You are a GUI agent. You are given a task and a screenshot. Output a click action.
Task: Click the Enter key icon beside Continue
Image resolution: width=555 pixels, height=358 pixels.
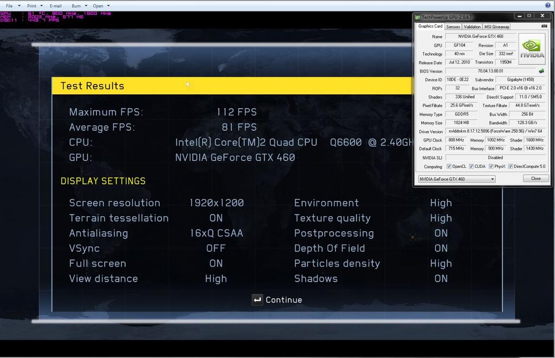pyautogui.click(x=257, y=300)
